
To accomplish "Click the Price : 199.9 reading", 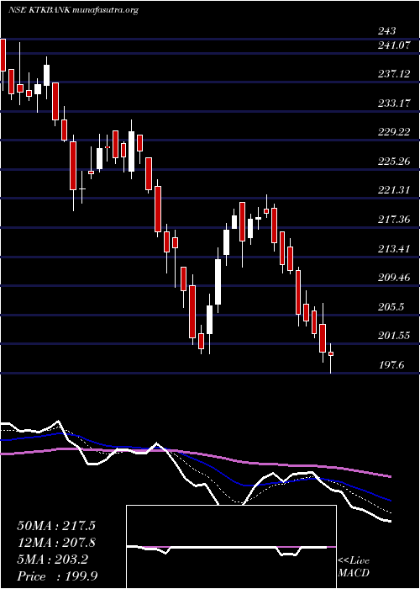I will [x=57, y=576].
